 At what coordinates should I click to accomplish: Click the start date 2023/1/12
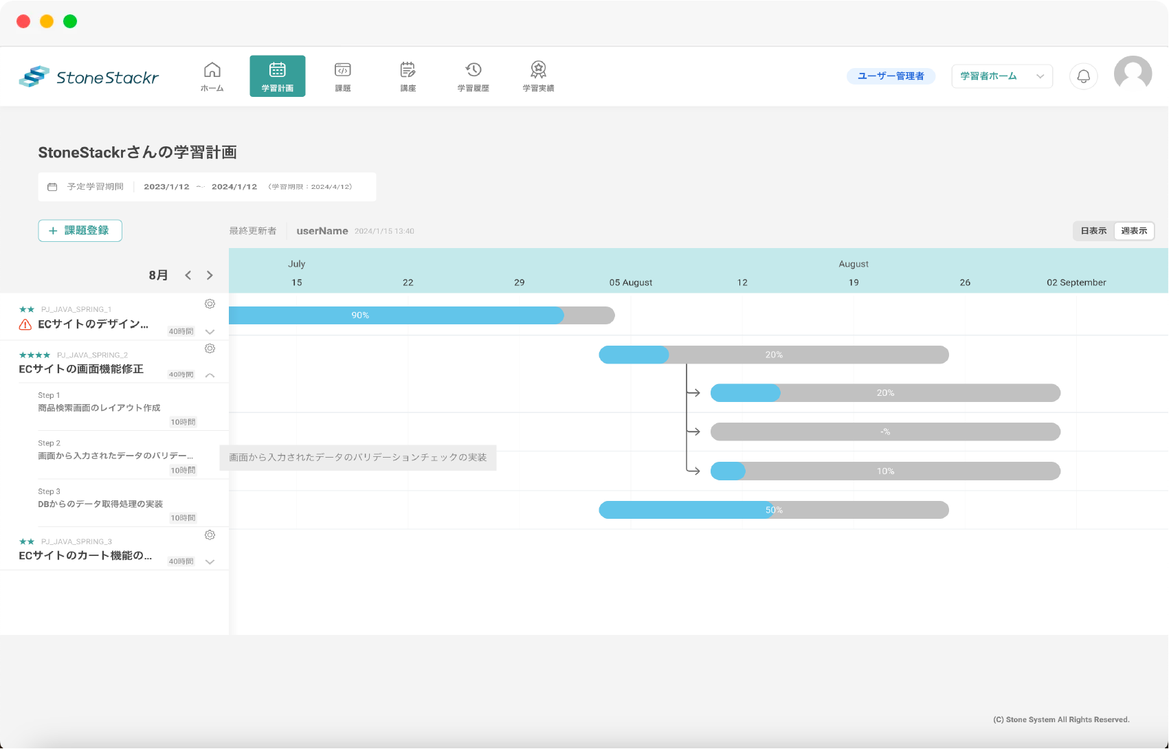coord(166,187)
